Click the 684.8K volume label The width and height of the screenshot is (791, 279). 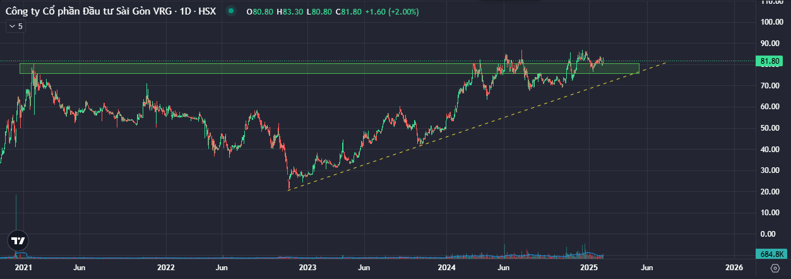click(771, 254)
